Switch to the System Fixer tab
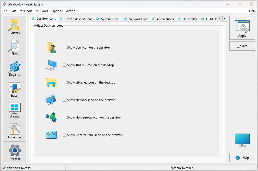Screen dimensions: 258x171 pos(109,19)
